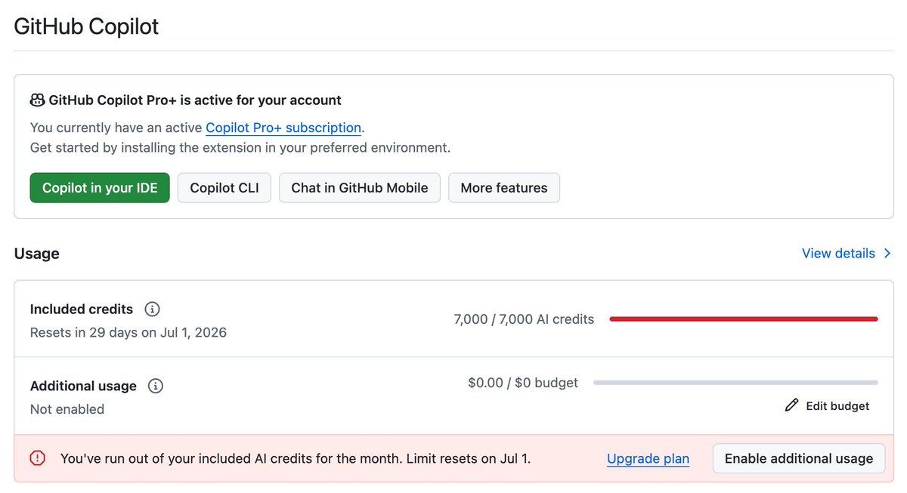Open info icon next to Additional usage
907x493 pixels.
(x=156, y=386)
